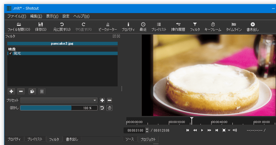276x145 pixels.
Task: Open the zoom options dropdown arrow
Action: click(229, 130)
